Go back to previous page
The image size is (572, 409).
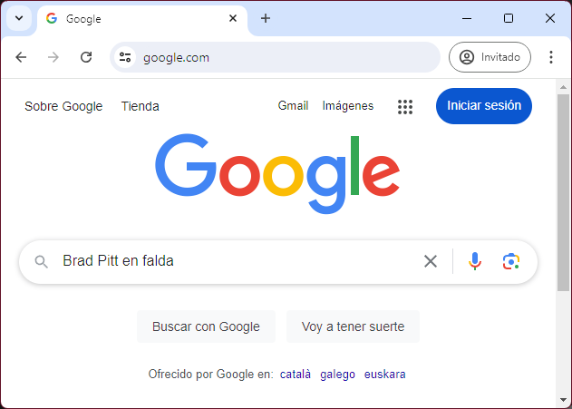21,57
